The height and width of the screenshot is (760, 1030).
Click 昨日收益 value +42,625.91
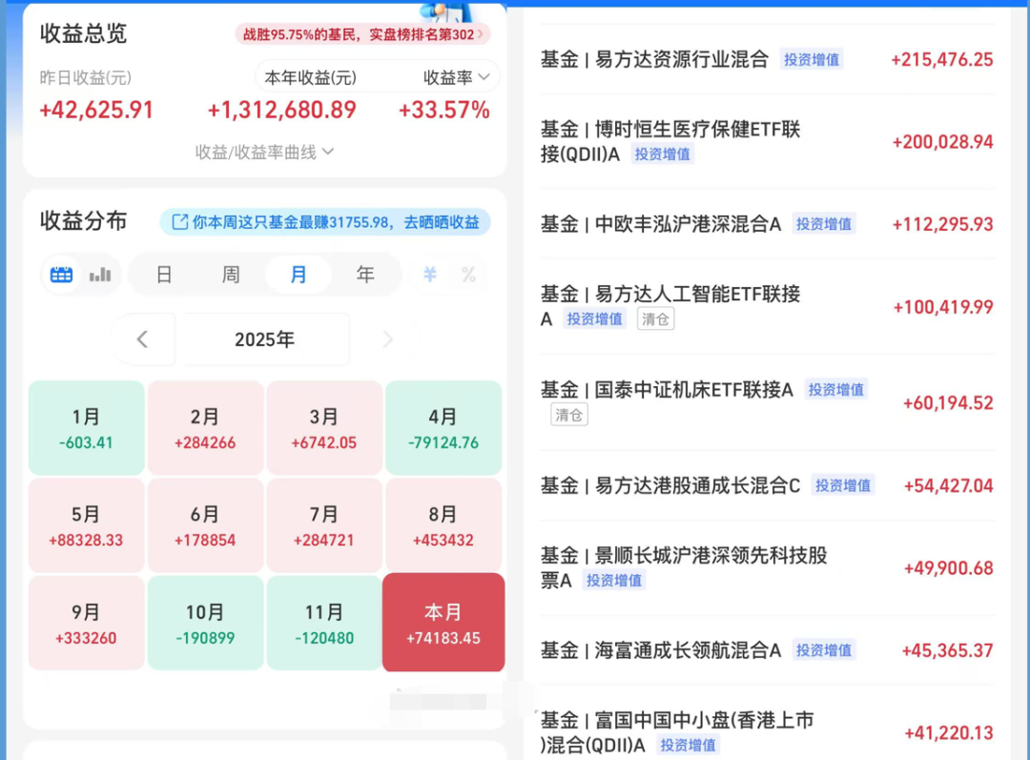[x=96, y=110]
